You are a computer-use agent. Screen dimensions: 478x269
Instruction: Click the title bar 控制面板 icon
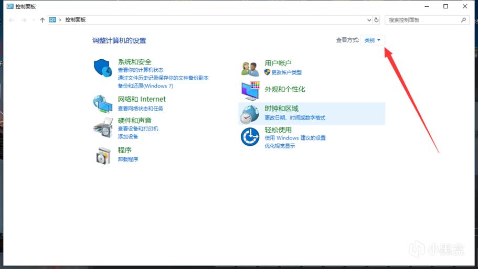tap(10, 6)
